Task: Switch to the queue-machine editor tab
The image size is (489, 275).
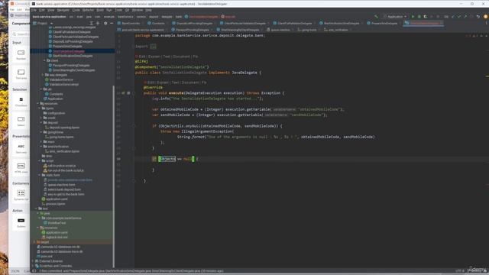Action: 280,30
